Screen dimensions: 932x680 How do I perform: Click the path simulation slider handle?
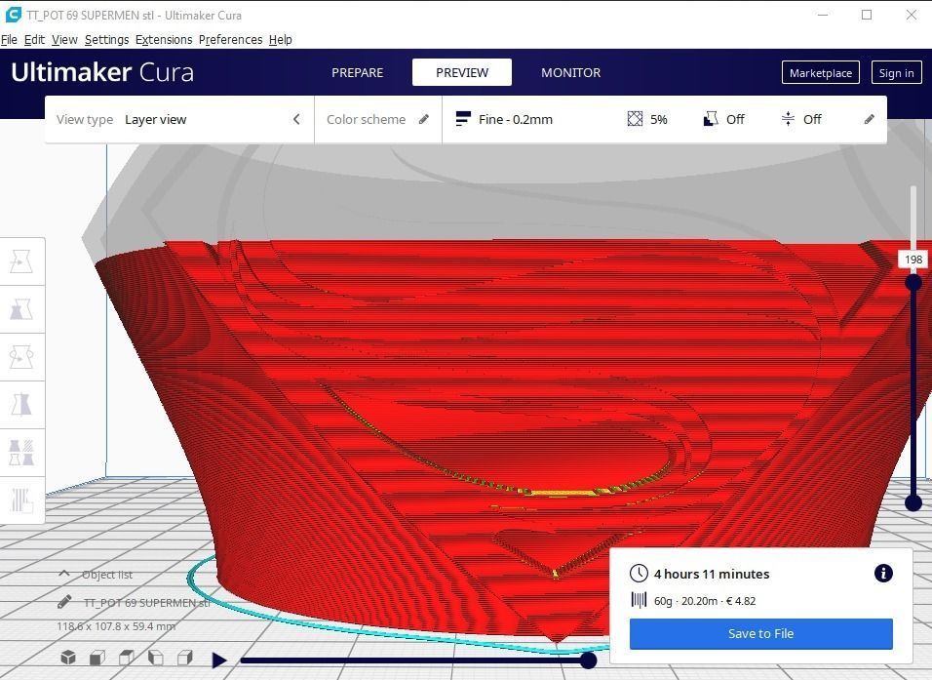pyautogui.click(x=588, y=660)
